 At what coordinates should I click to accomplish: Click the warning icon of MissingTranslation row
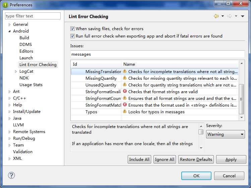click(x=125, y=71)
